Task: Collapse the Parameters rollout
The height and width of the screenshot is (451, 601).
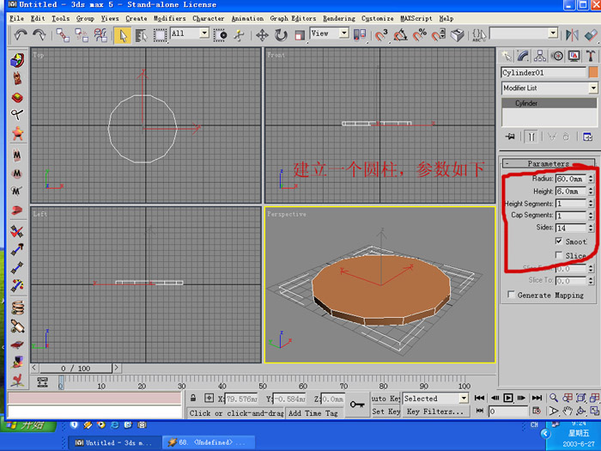Action: pos(548,164)
